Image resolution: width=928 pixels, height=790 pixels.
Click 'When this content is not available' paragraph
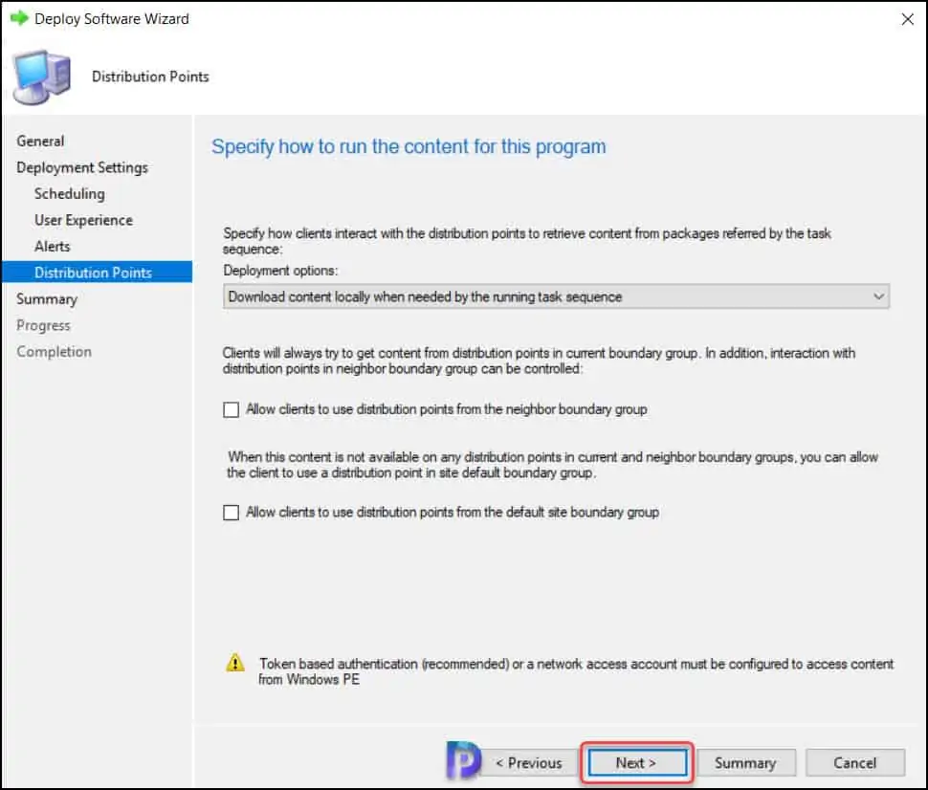pyautogui.click(x=552, y=465)
